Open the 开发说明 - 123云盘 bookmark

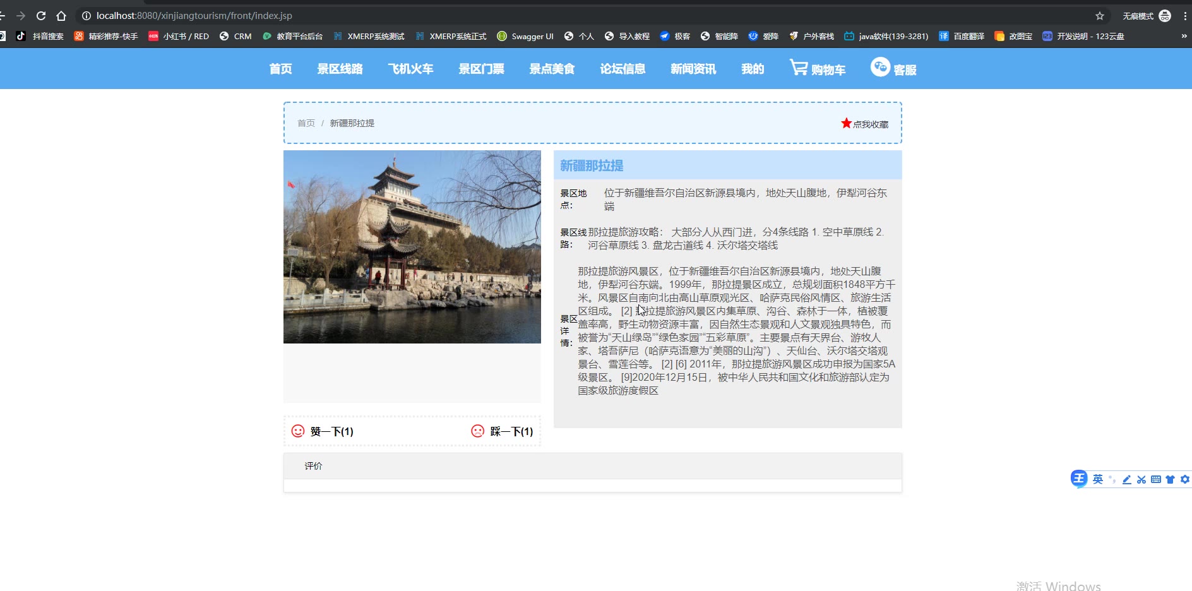point(1083,36)
